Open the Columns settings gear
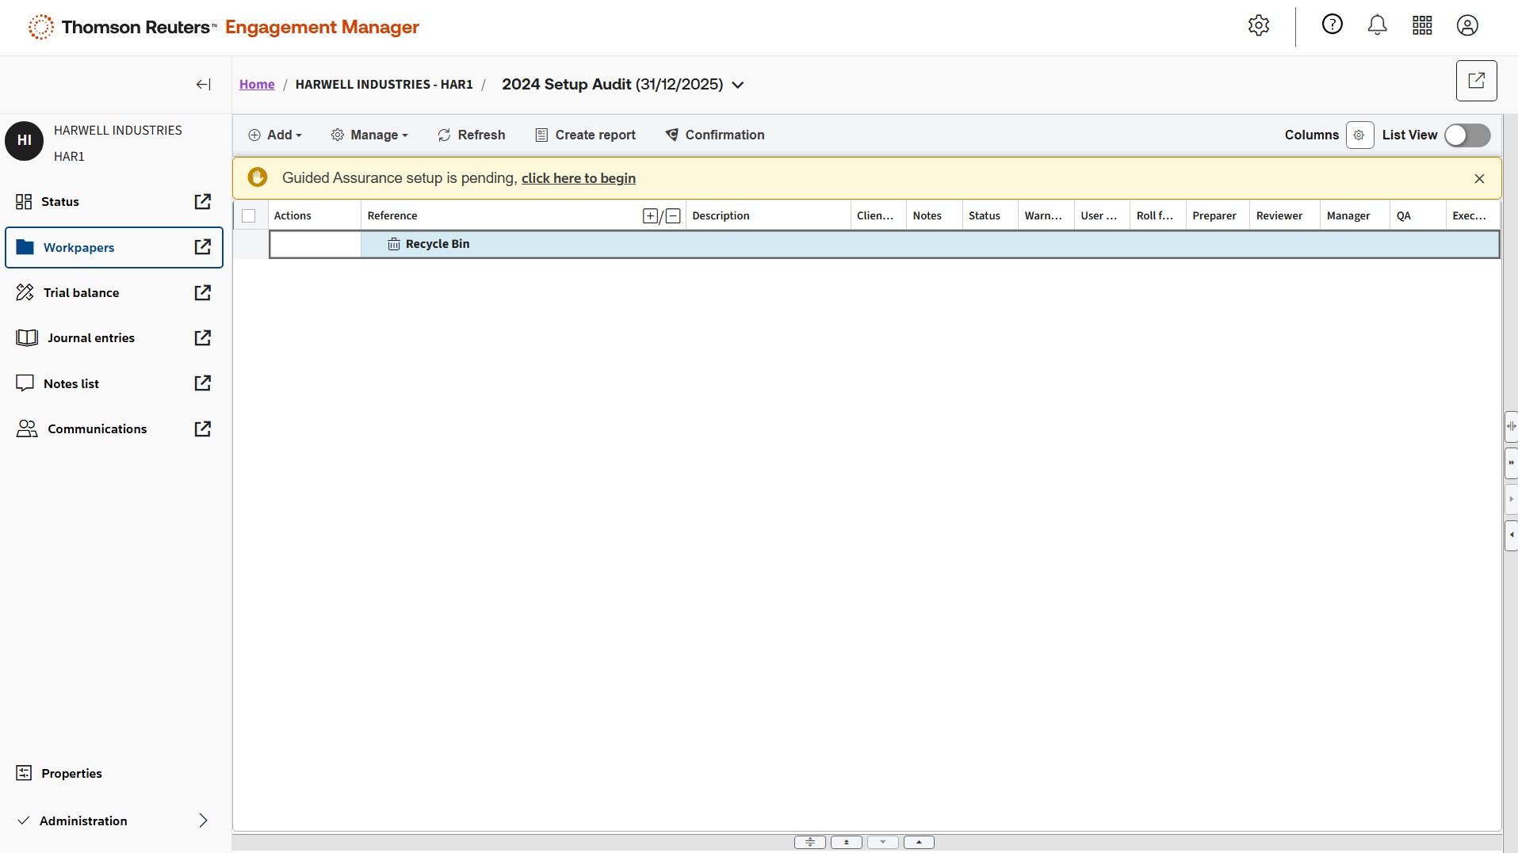The height and width of the screenshot is (853, 1518). pos(1359,135)
